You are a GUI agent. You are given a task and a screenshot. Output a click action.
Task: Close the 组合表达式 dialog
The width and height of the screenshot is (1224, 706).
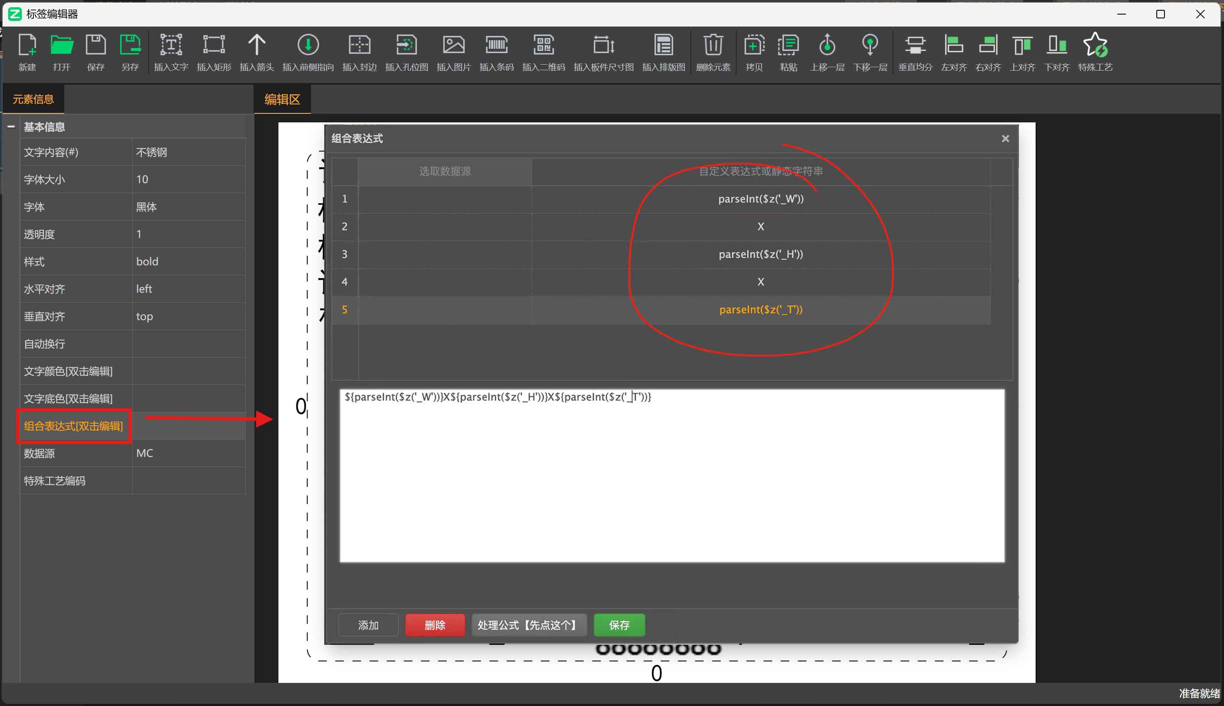pyautogui.click(x=1005, y=139)
